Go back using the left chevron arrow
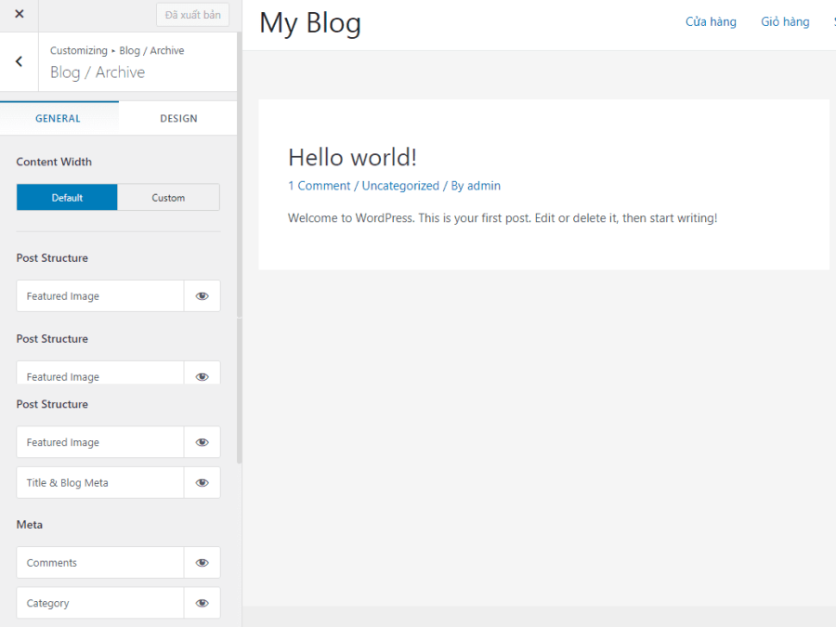 [x=19, y=62]
